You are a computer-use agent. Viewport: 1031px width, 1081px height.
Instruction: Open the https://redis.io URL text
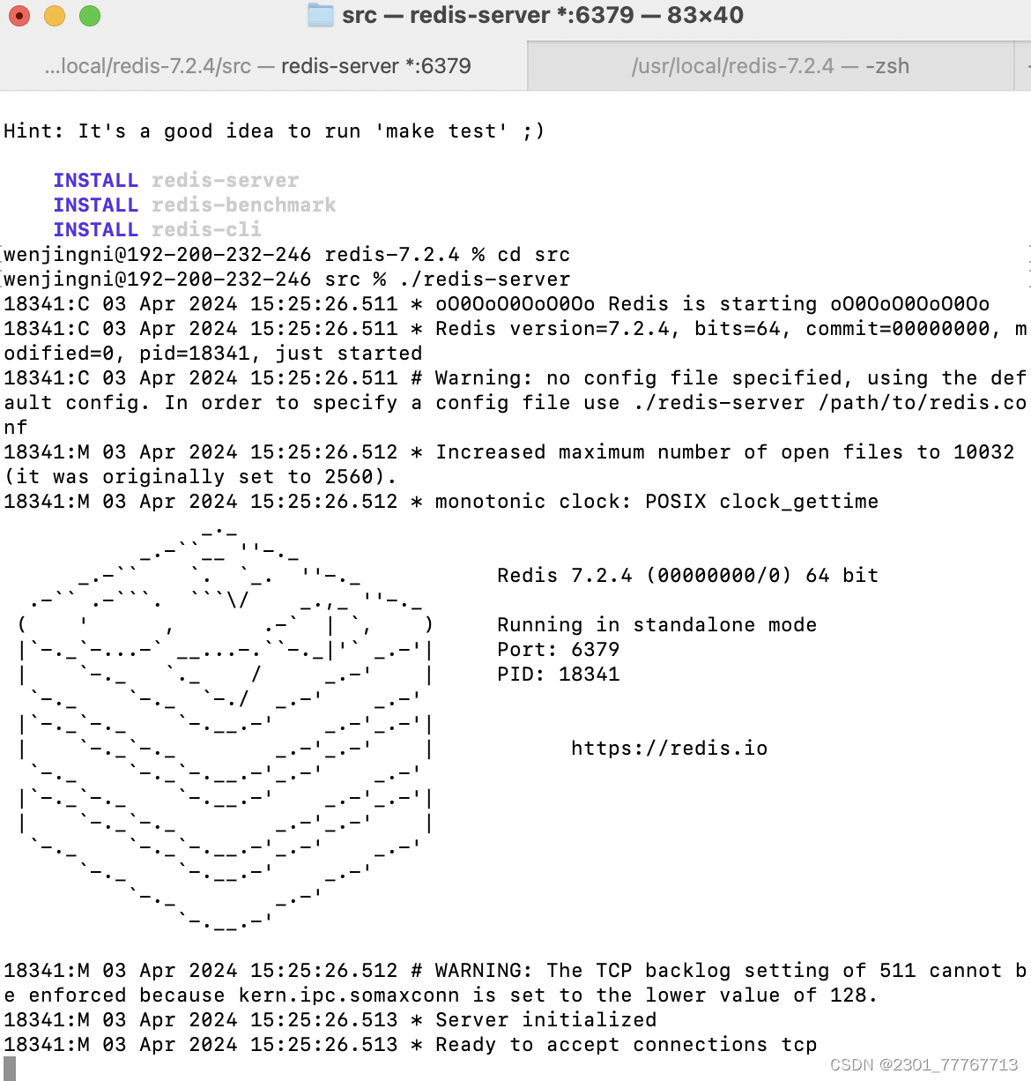click(670, 749)
